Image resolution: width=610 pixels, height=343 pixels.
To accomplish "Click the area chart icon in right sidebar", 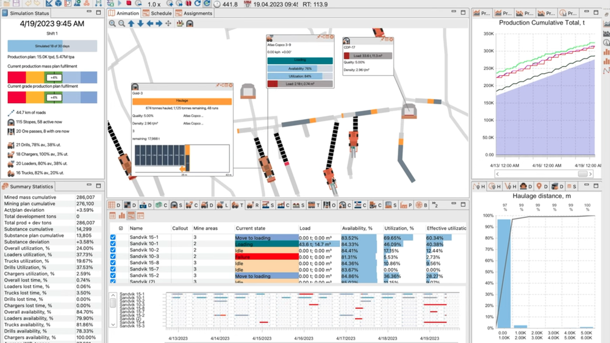I will tap(606, 23).
